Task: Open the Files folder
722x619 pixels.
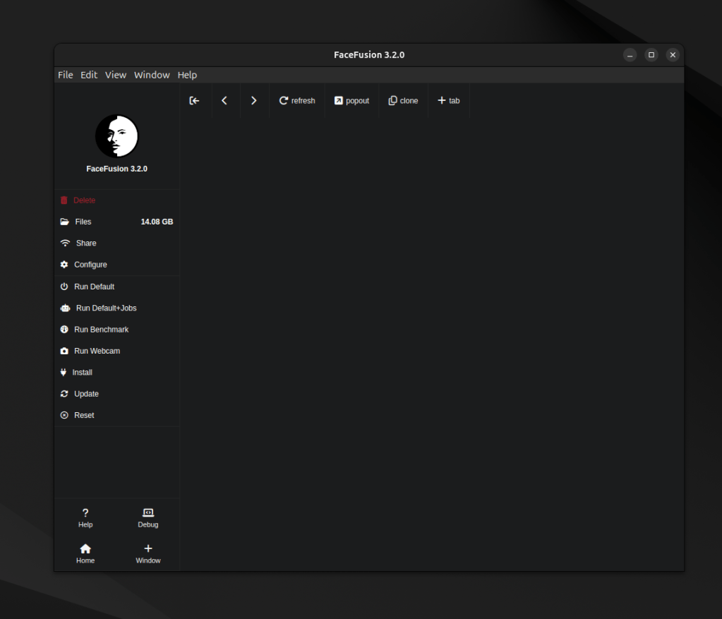Action: tap(83, 222)
